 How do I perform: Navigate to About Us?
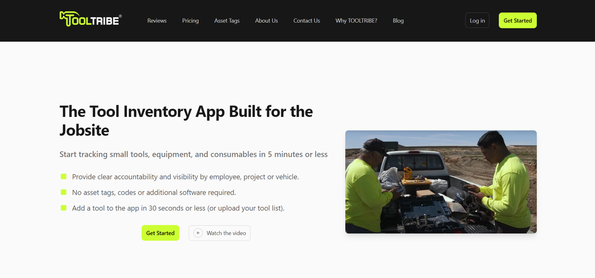point(267,21)
